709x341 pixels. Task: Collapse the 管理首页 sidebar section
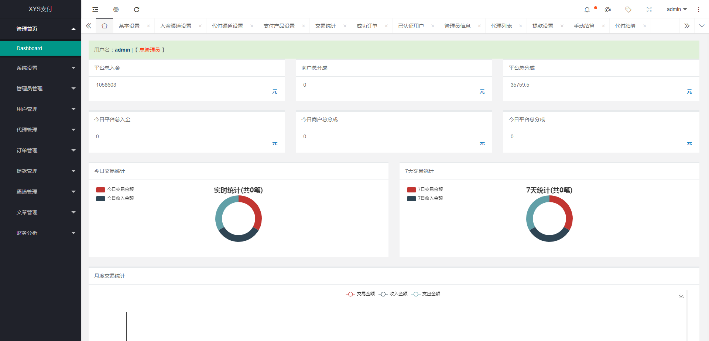(x=41, y=29)
